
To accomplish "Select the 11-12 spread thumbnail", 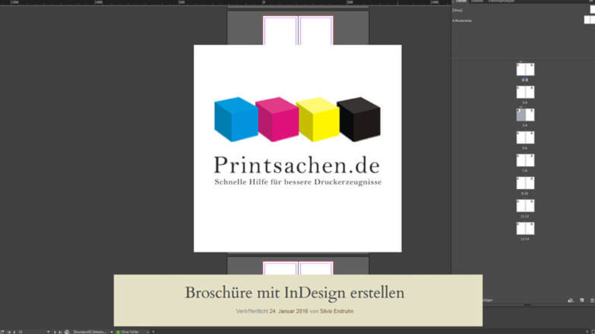I will coord(525,206).
